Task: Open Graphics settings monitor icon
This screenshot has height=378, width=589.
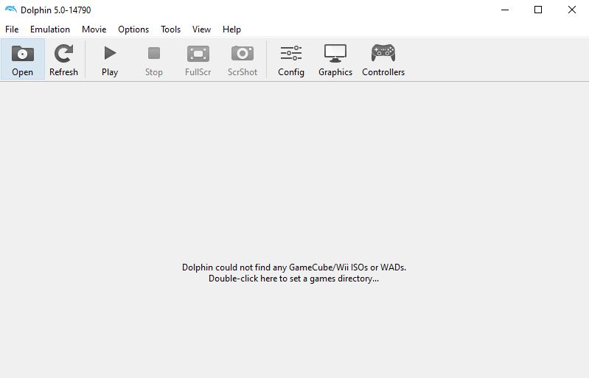Action: tap(335, 54)
